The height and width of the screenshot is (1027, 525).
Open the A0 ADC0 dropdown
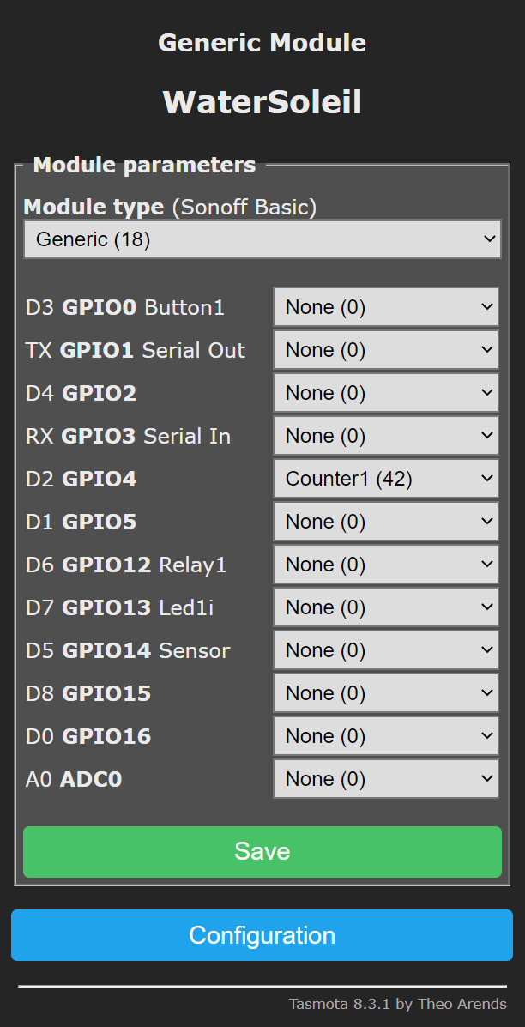coord(385,779)
